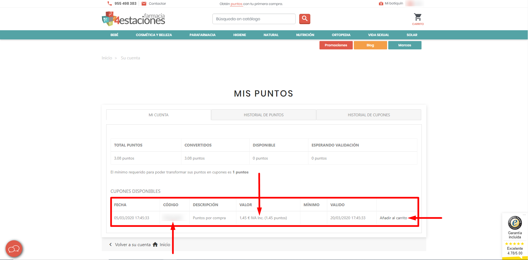Open the NATURAL menu
528x260 pixels.
(x=271, y=35)
